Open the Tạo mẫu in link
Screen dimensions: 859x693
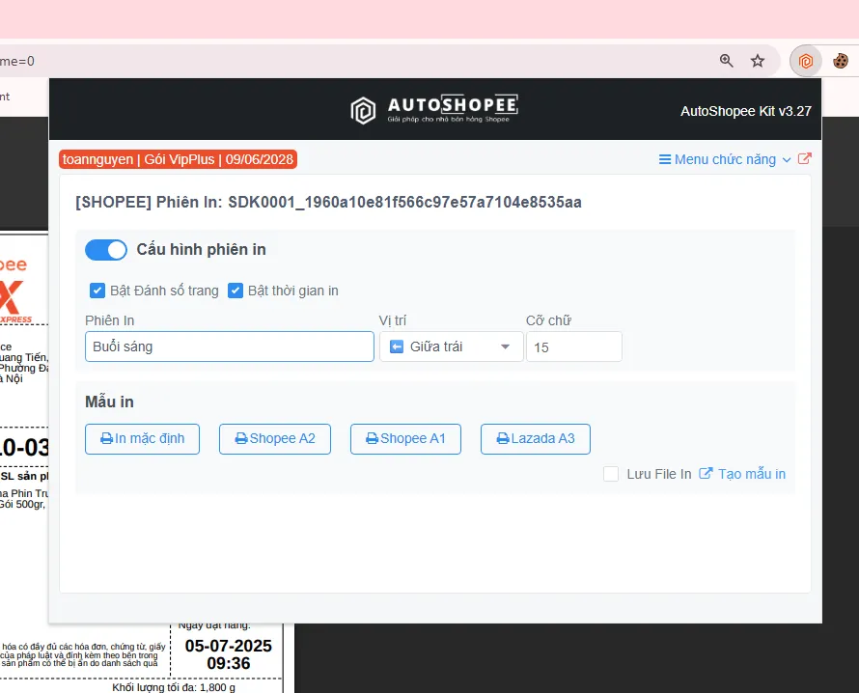pyautogui.click(x=742, y=474)
